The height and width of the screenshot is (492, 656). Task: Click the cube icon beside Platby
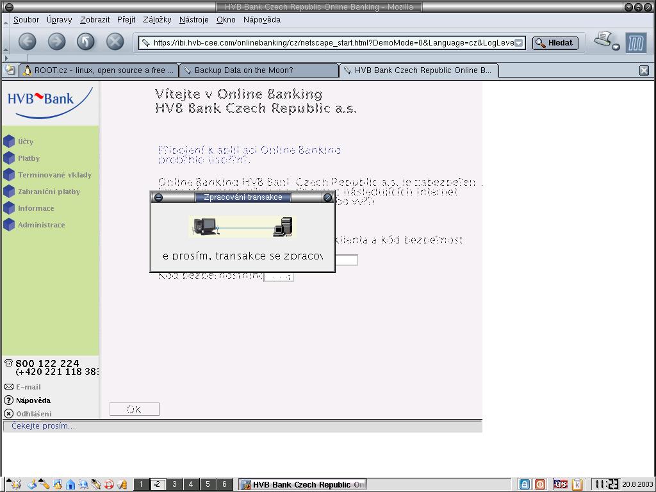pyautogui.click(x=9, y=158)
